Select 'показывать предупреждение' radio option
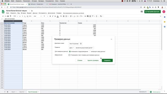 click(70, 52)
